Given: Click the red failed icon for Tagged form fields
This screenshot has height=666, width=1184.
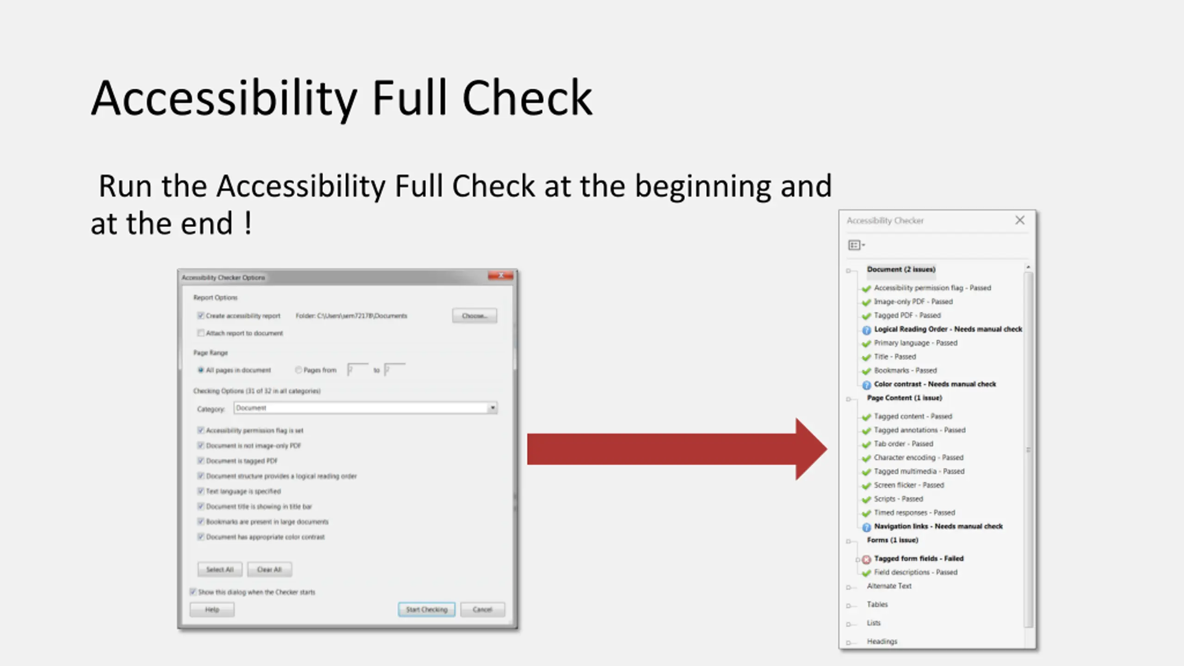Looking at the screenshot, I should click(x=866, y=559).
